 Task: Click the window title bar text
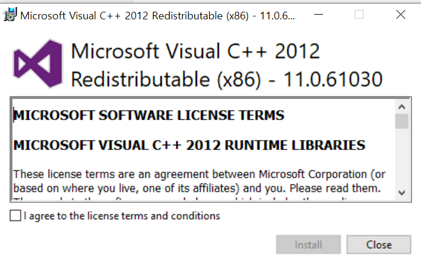click(156, 16)
